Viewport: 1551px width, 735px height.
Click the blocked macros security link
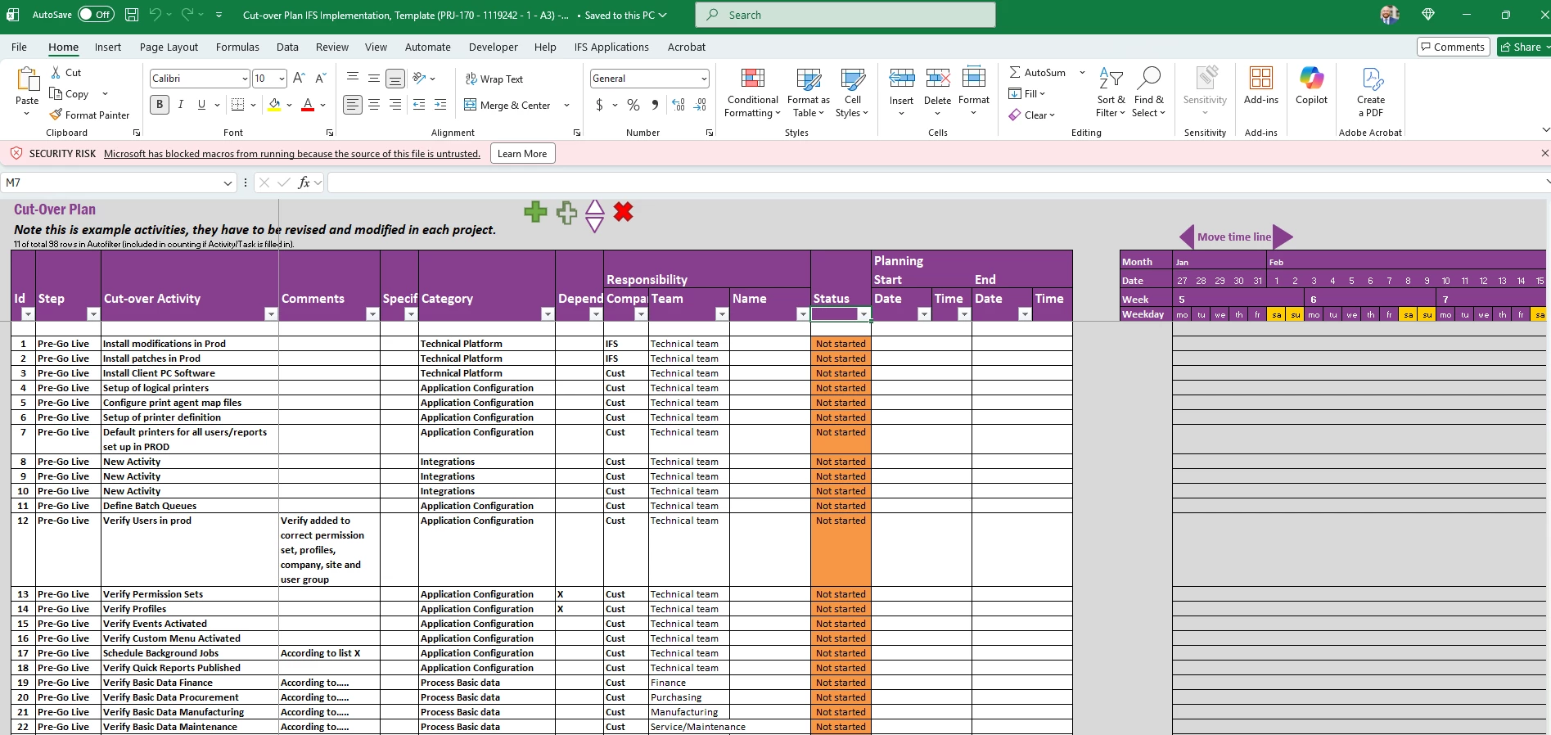click(292, 154)
